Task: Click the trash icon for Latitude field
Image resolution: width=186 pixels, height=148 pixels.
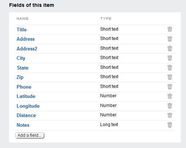Action: click(170, 96)
